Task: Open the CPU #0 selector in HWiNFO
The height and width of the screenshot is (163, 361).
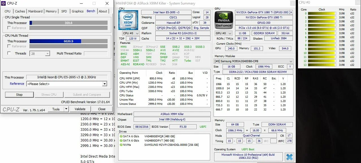Action: tap(130, 33)
